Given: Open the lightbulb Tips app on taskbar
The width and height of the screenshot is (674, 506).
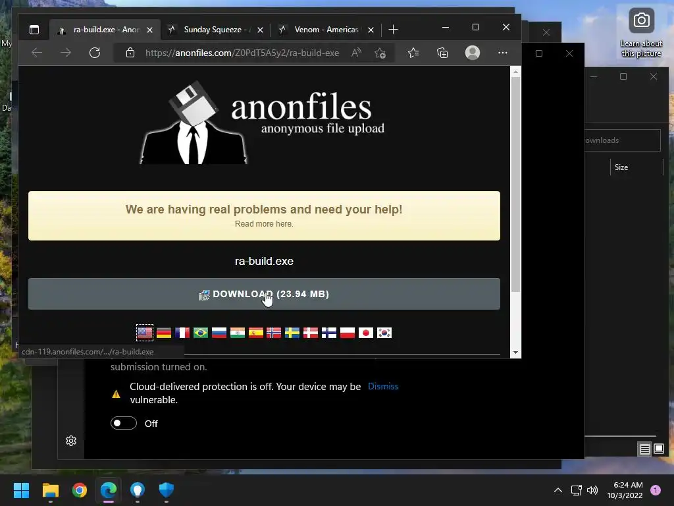Looking at the screenshot, I should click(x=137, y=490).
